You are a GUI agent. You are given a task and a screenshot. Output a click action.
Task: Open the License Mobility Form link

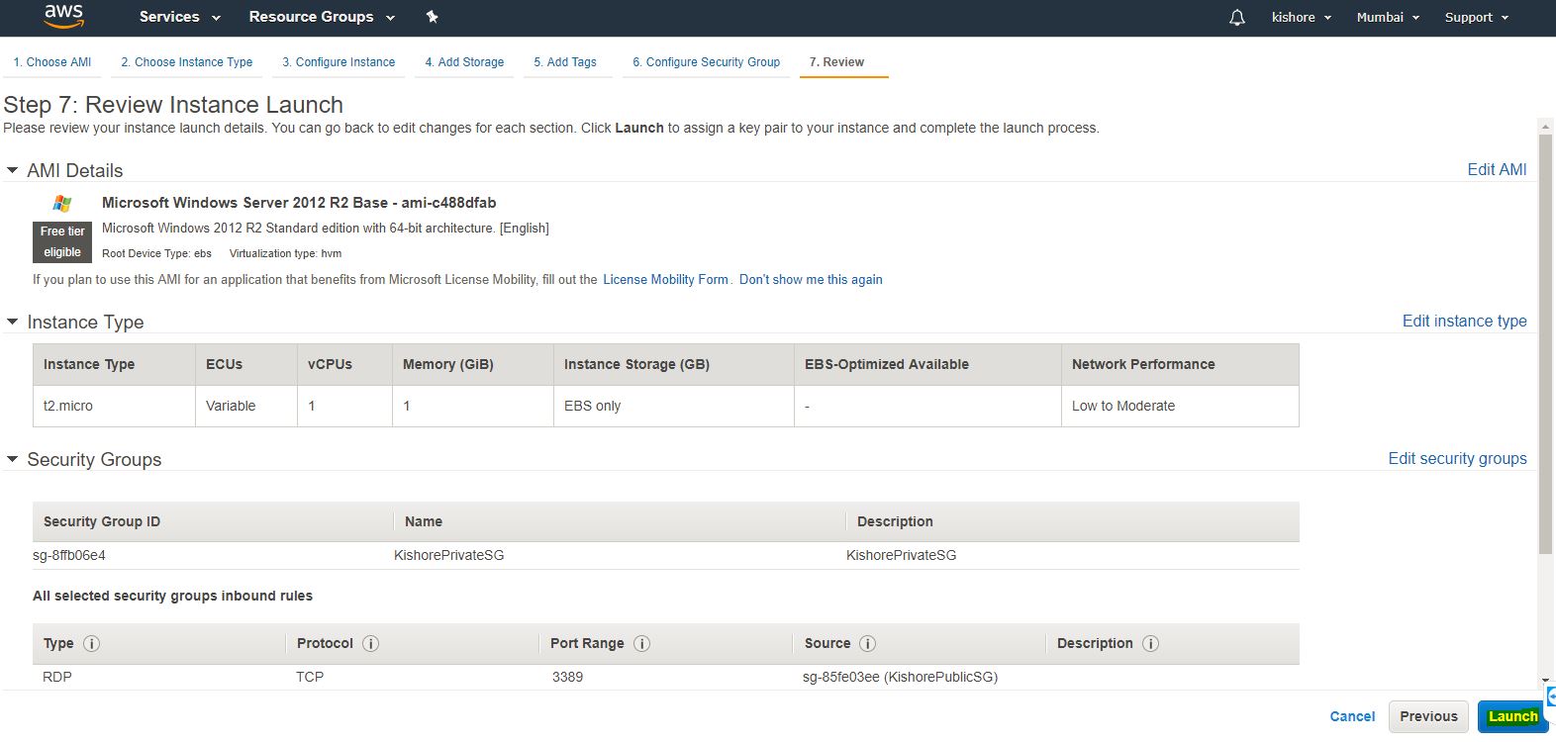coord(665,280)
